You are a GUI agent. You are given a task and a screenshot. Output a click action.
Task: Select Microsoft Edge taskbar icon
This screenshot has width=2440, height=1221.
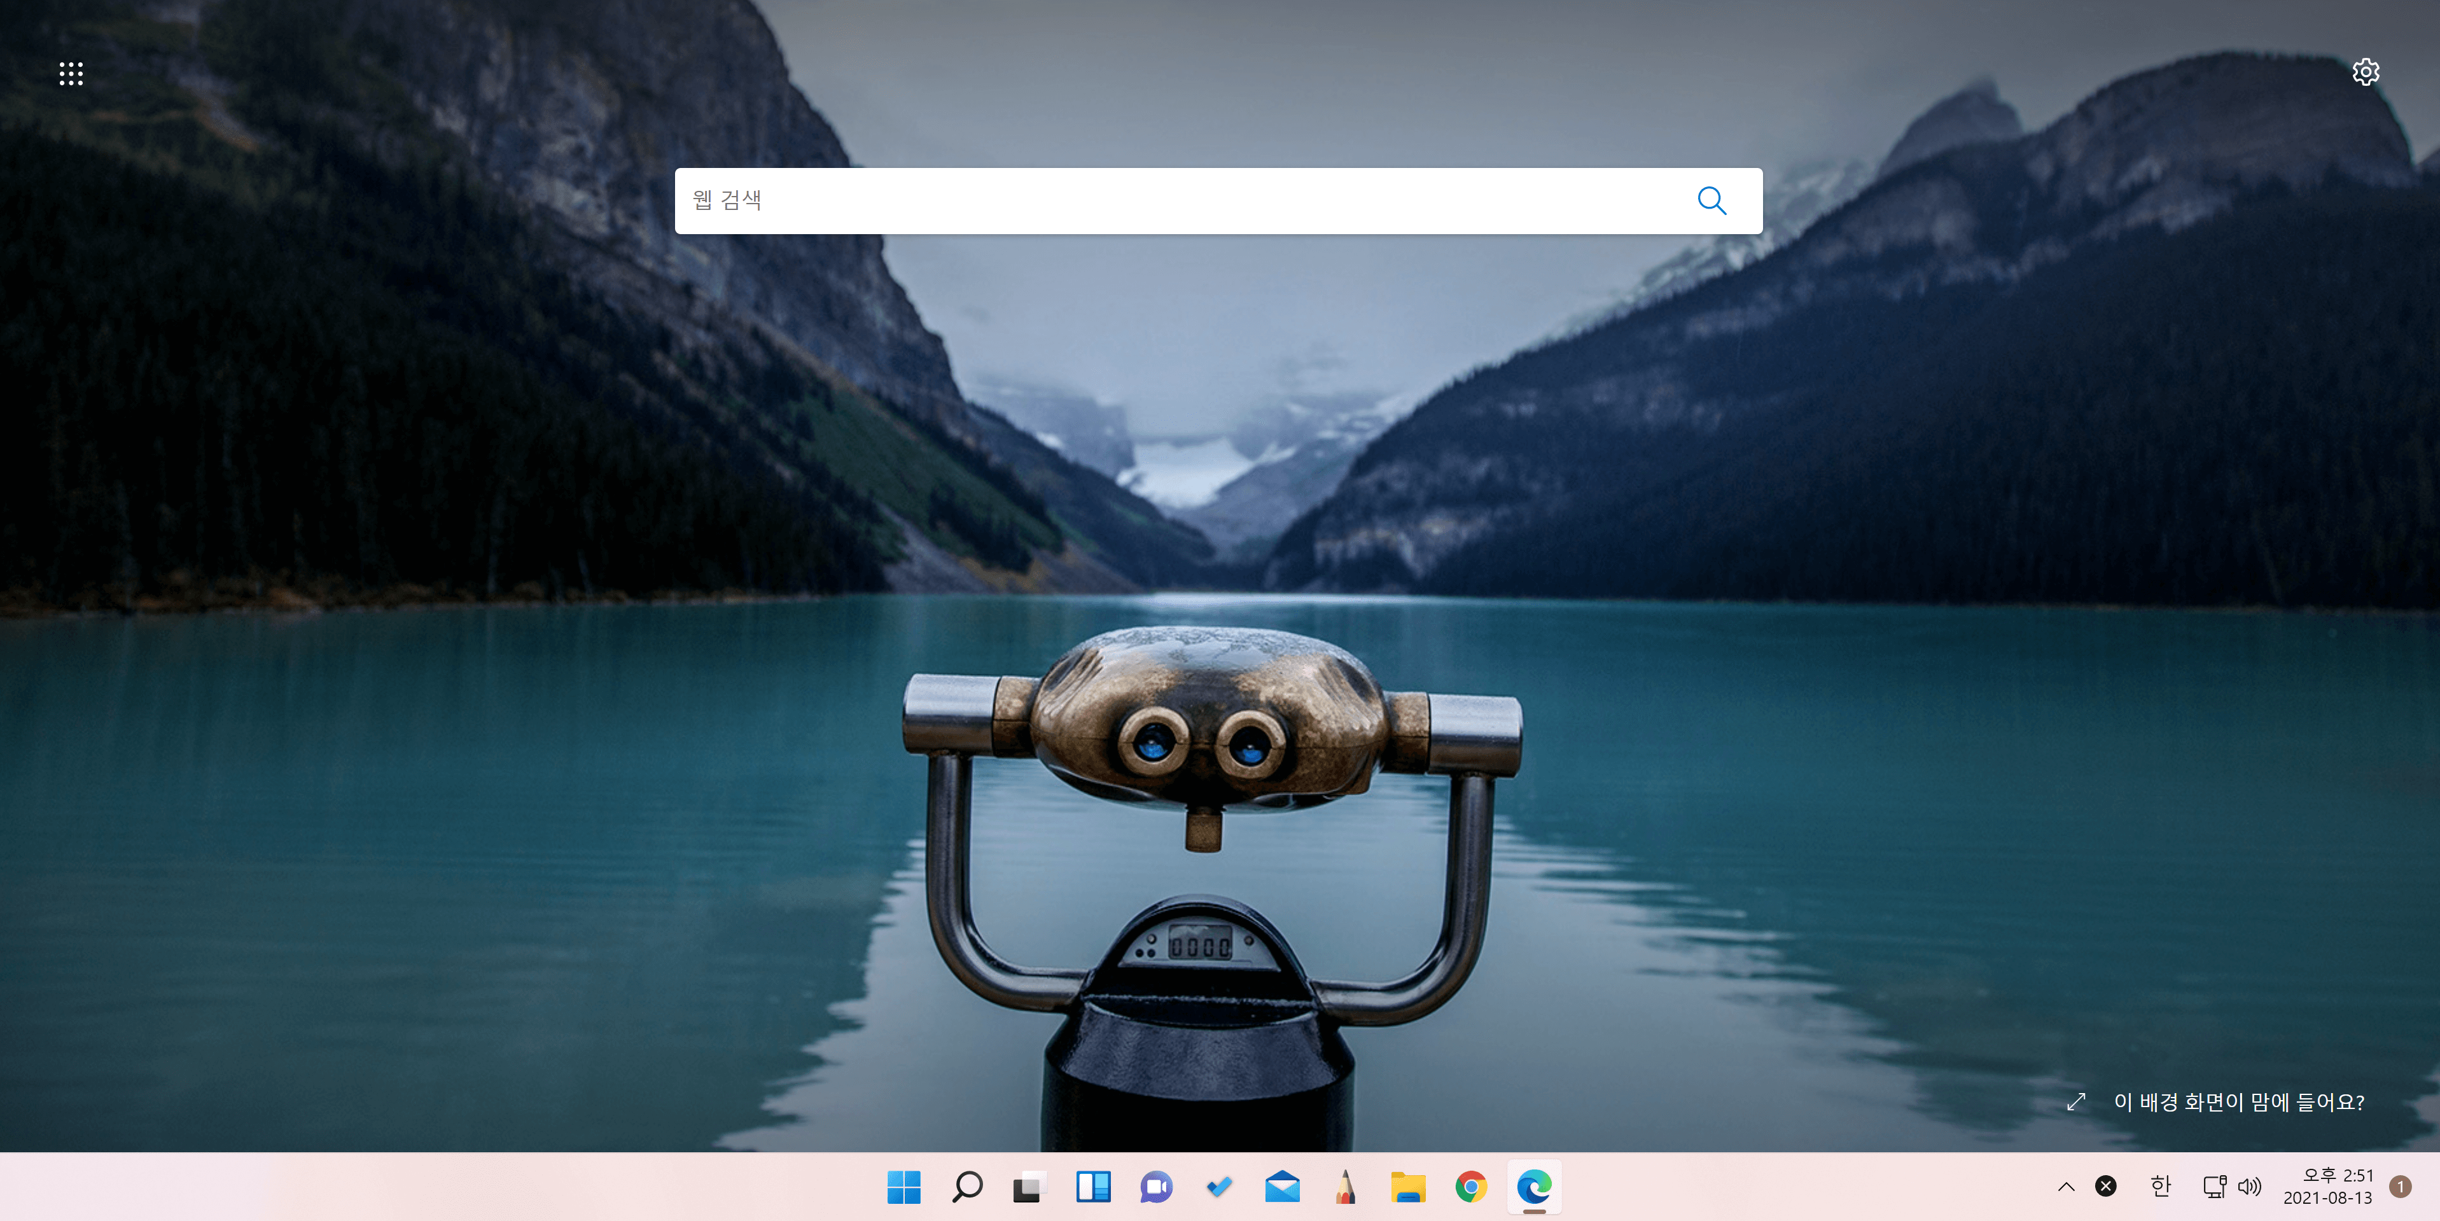(x=1533, y=1186)
